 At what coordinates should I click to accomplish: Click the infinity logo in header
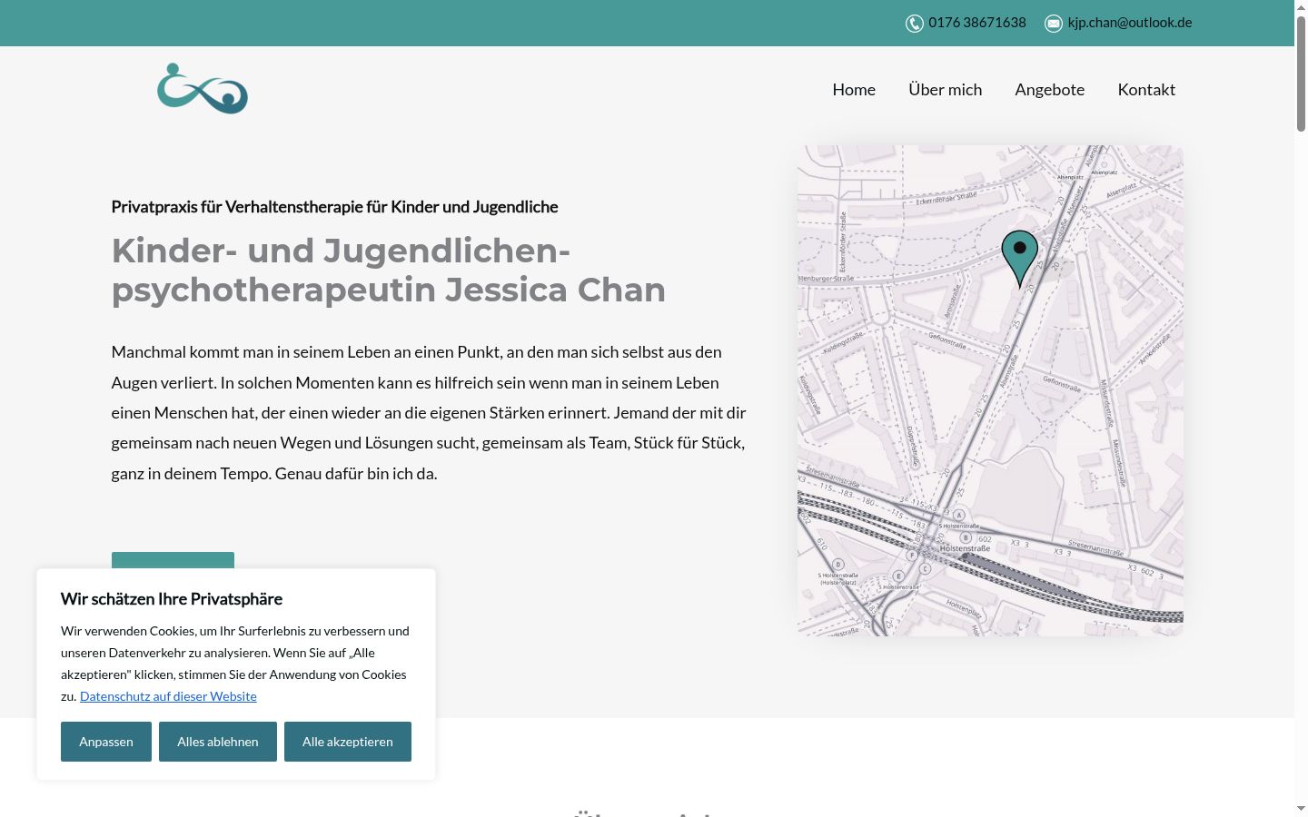click(x=203, y=88)
